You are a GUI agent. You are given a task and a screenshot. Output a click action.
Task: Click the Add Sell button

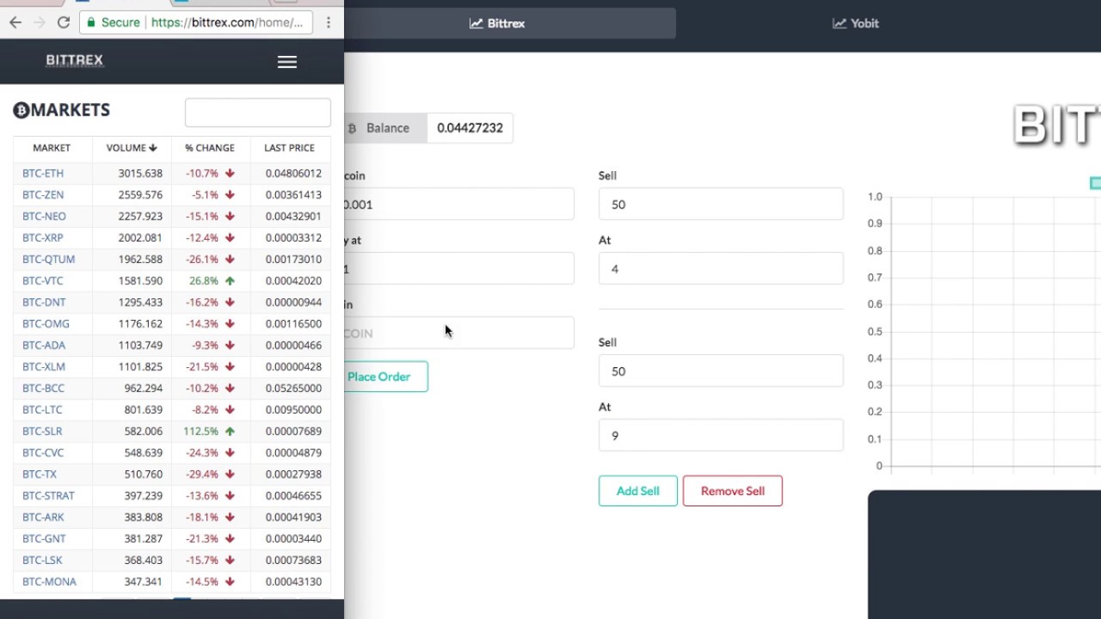click(x=638, y=491)
